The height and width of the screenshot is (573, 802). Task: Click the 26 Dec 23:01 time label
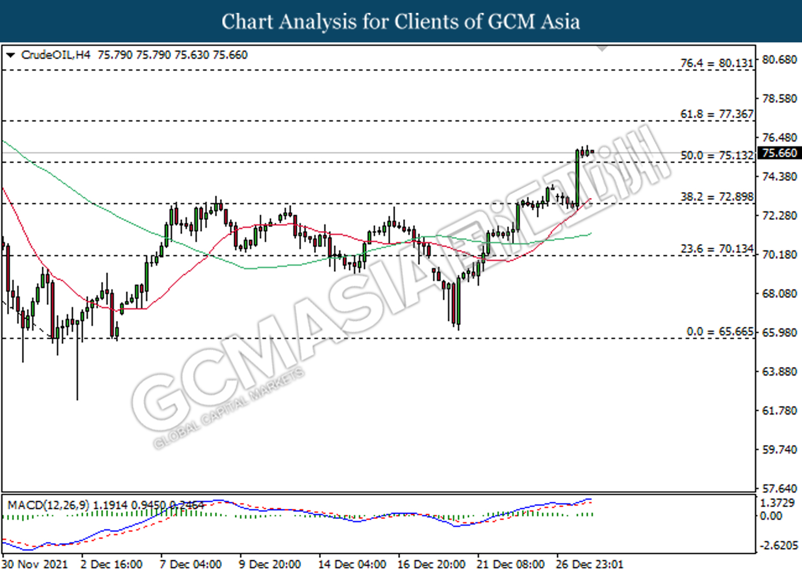(589, 564)
